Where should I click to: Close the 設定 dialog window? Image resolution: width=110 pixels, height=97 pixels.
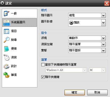[x=107, y=3]
